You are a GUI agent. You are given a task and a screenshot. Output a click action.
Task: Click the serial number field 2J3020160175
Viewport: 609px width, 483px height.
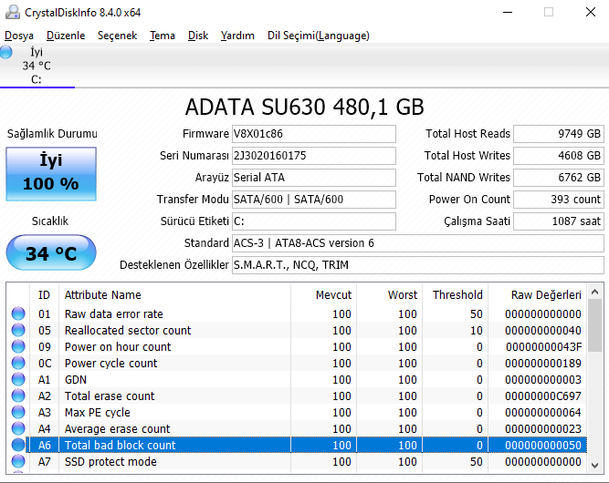[314, 156]
